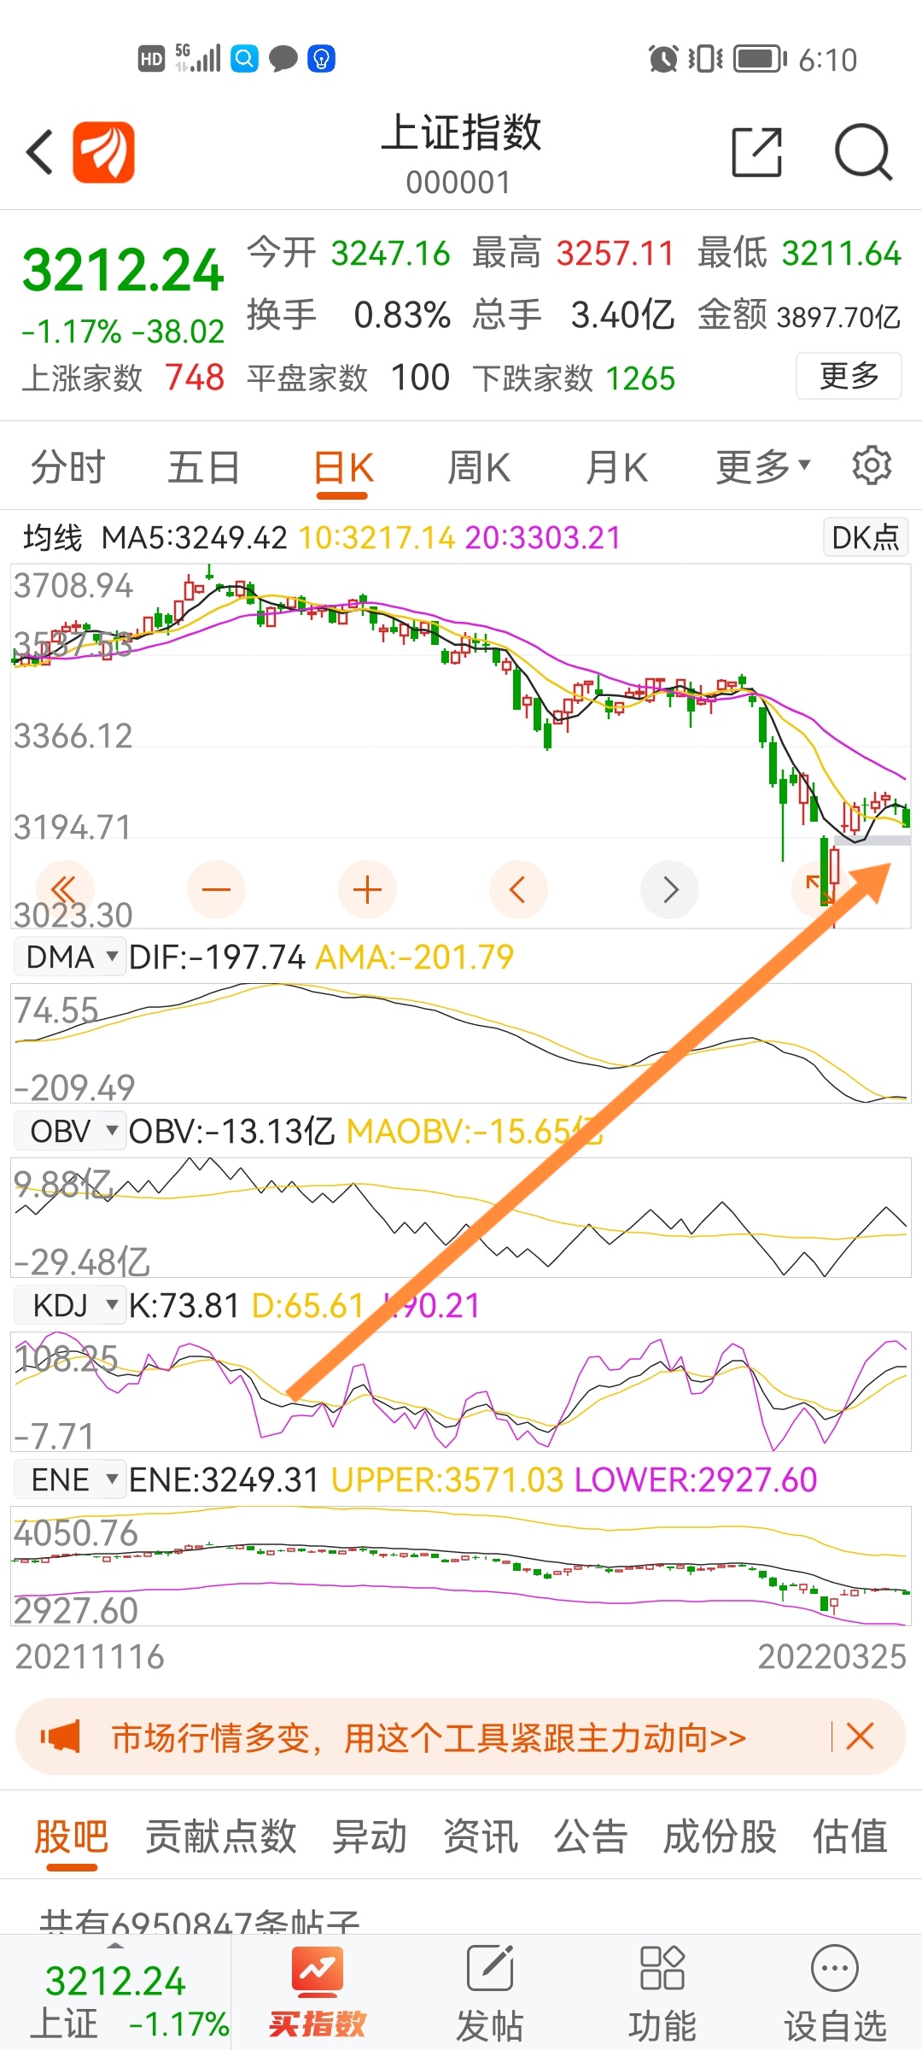Open chart settings gear icon
Screen dimensions: 922x2050
(x=872, y=466)
